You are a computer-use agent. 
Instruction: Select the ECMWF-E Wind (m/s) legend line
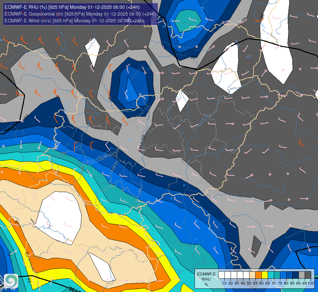(74, 21)
